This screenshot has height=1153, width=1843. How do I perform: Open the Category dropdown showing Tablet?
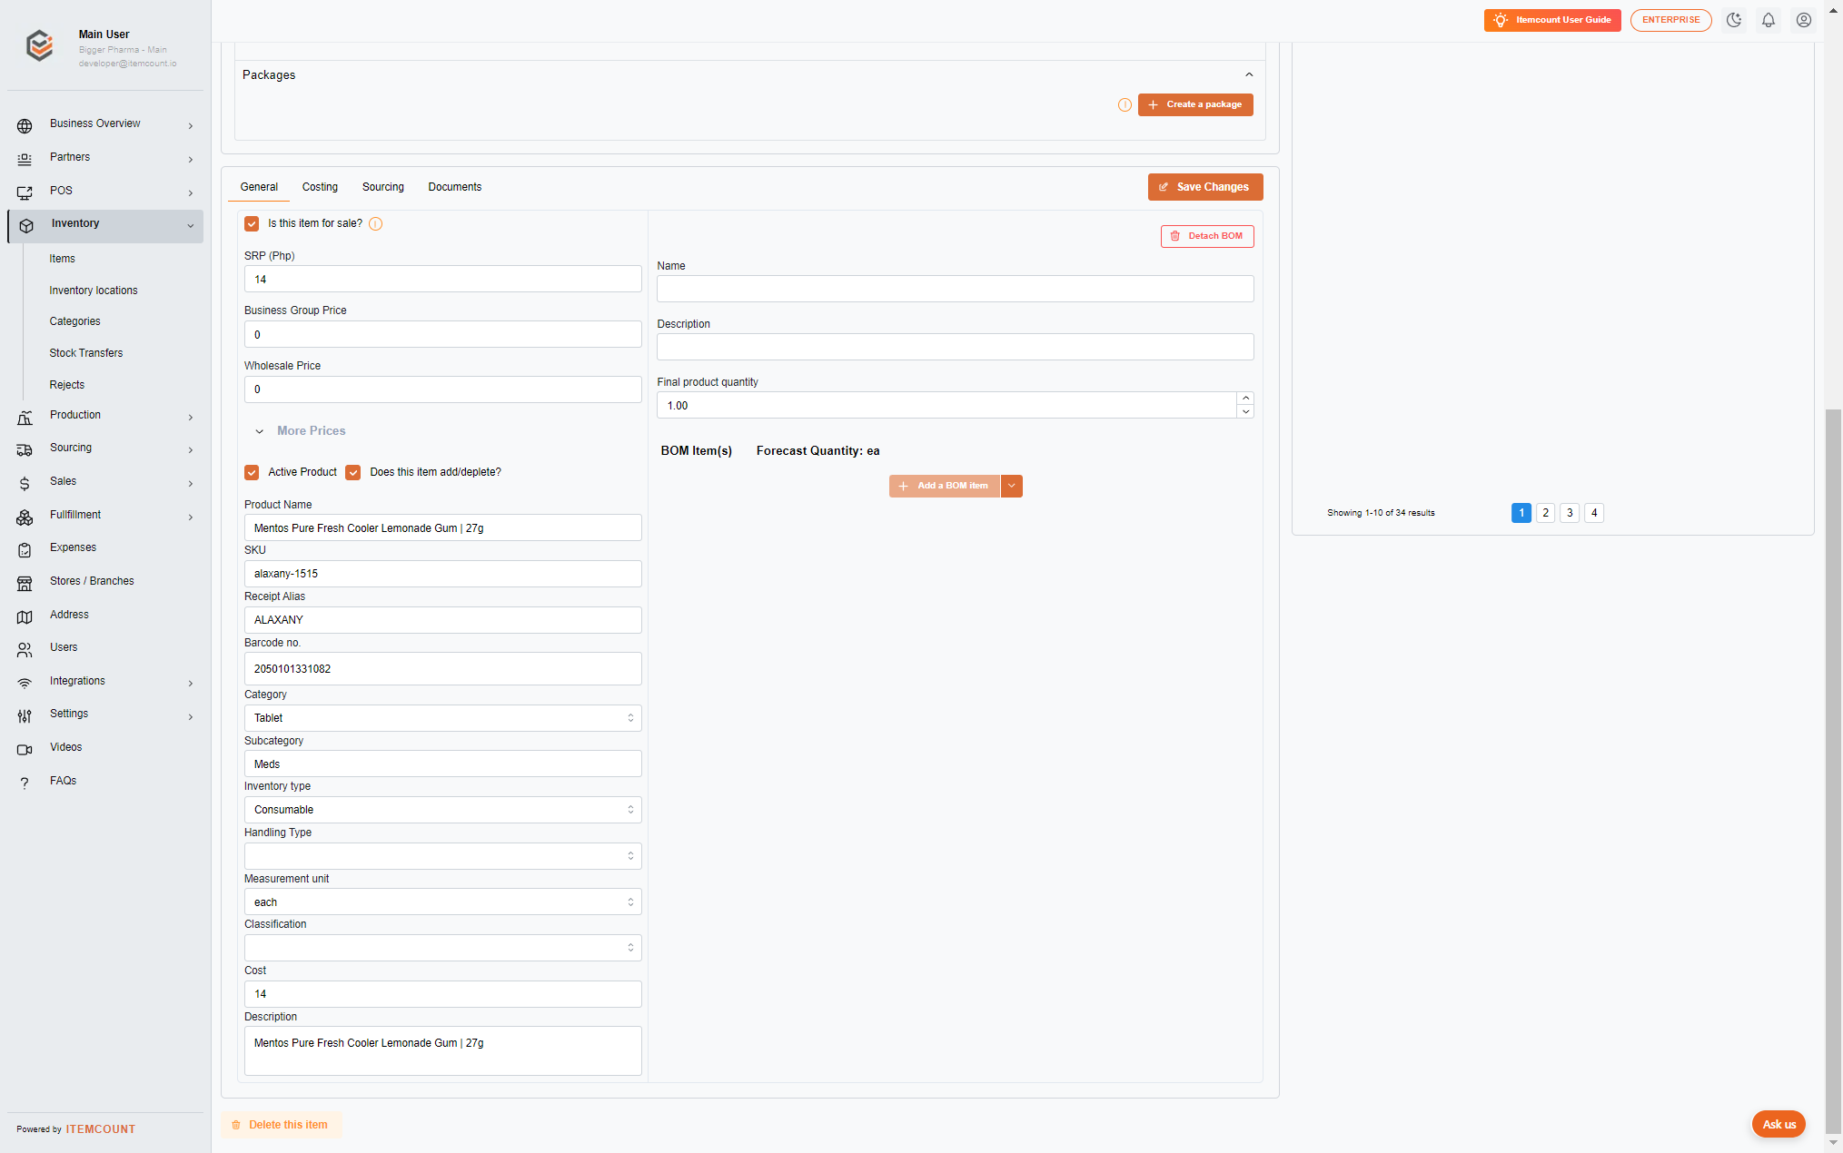click(x=442, y=718)
